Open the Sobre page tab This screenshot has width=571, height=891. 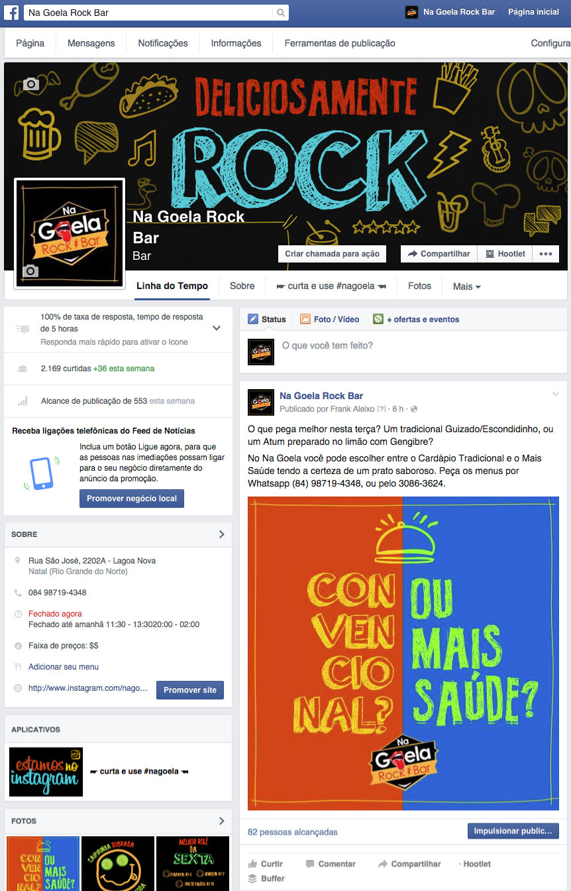[242, 286]
